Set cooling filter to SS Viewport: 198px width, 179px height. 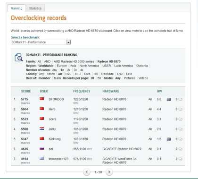pos(96,74)
